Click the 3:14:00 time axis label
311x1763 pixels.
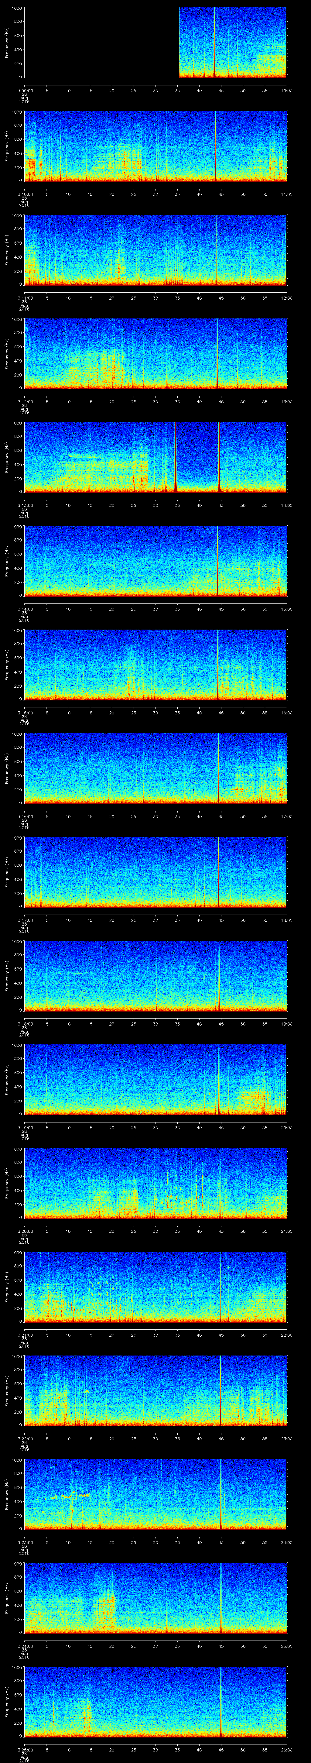pos(25,609)
